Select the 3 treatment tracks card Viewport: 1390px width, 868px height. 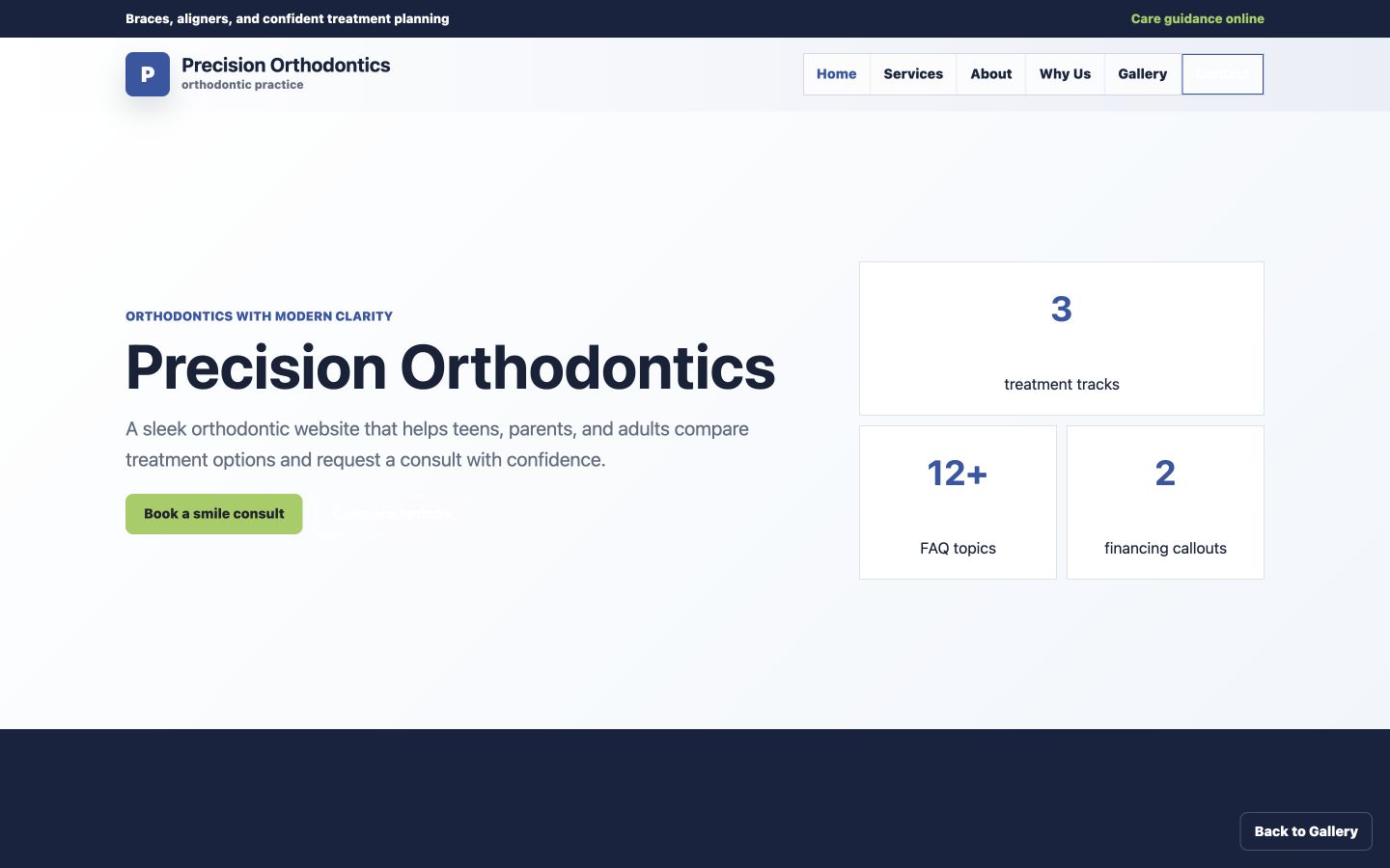(1062, 339)
